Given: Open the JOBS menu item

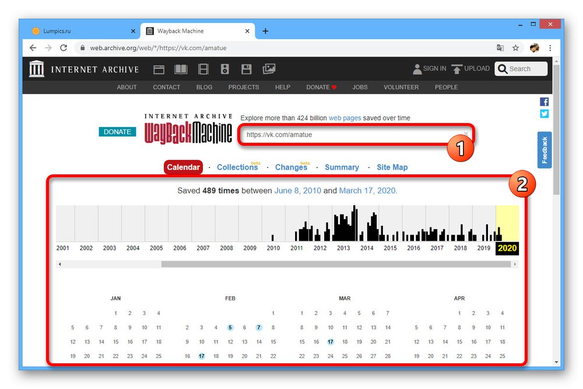Looking at the screenshot, I should pyautogui.click(x=360, y=87).
